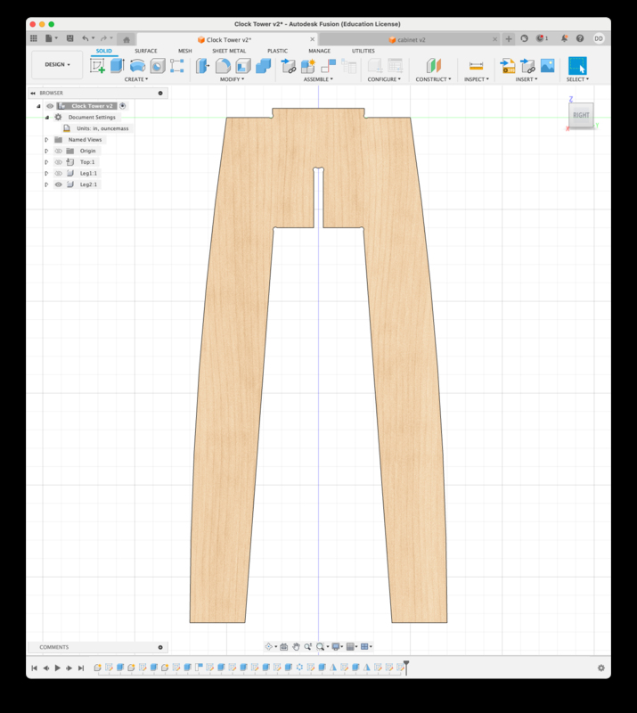Expand the Named Views folder
The width and height of the screenshot is (637, 713).
tap(46, 140)
